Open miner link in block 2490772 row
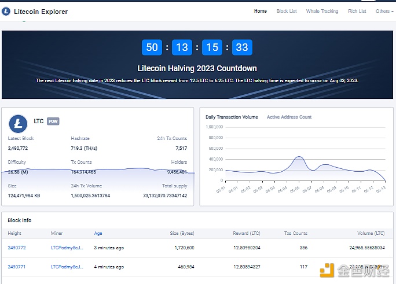 67,248
